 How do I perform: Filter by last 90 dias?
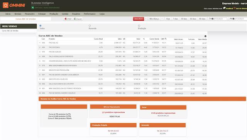pyautogui.click(x=202, y=19)
